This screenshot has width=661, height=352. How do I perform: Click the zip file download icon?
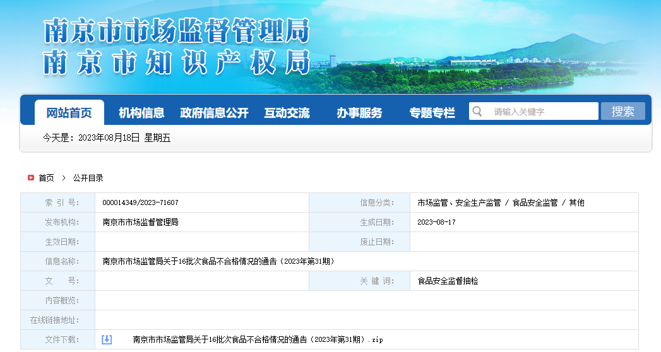(x=107, y=339)
